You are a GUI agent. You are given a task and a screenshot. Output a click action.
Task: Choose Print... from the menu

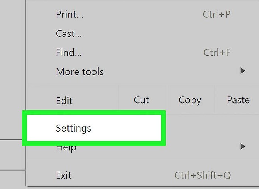click(x=70, y=15)
